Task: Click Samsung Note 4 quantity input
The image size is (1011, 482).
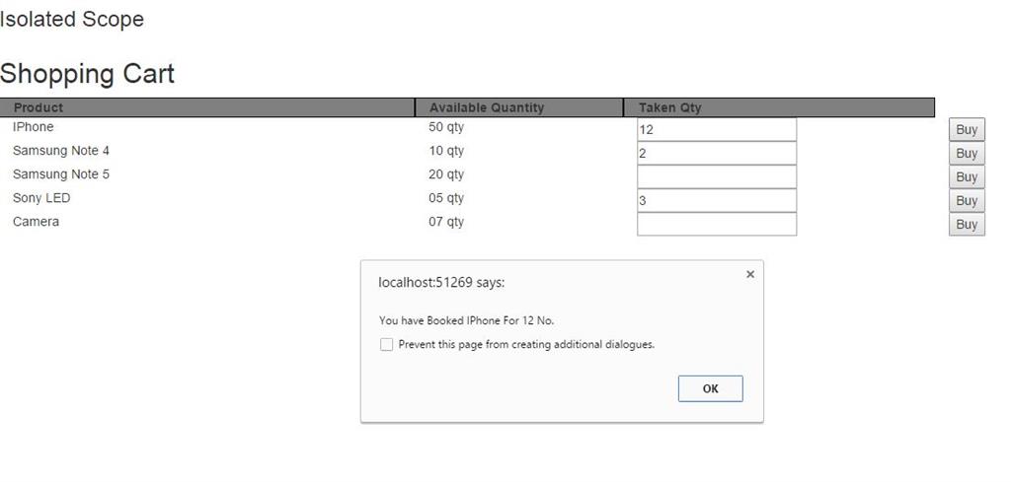Action: [716, 154]
